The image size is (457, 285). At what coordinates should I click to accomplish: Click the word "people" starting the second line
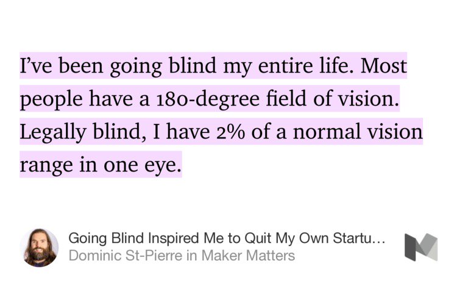point(47,99)
